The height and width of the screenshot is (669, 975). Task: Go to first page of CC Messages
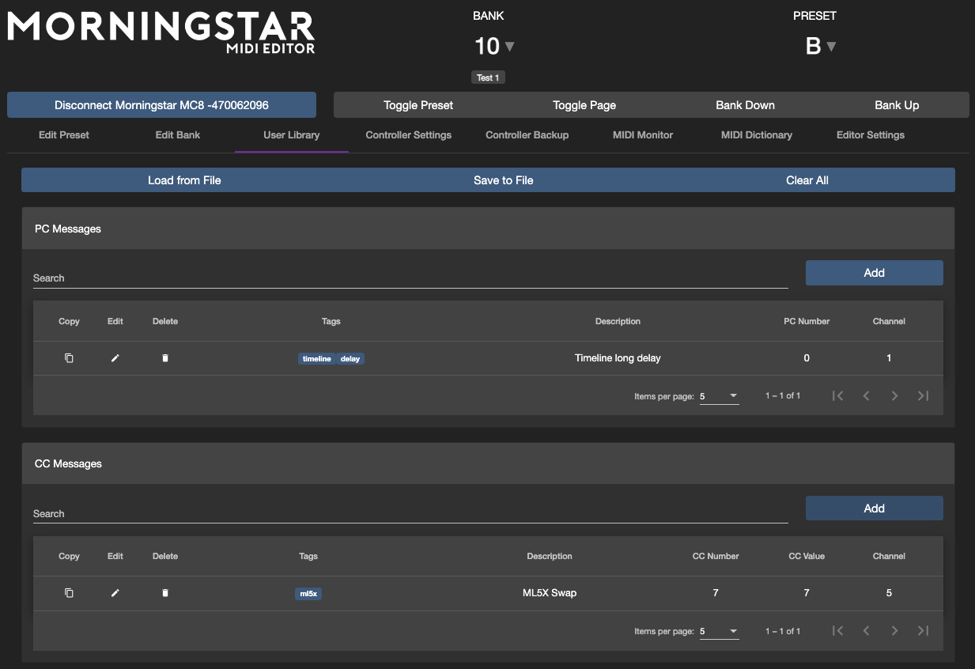tap(838, 631)
